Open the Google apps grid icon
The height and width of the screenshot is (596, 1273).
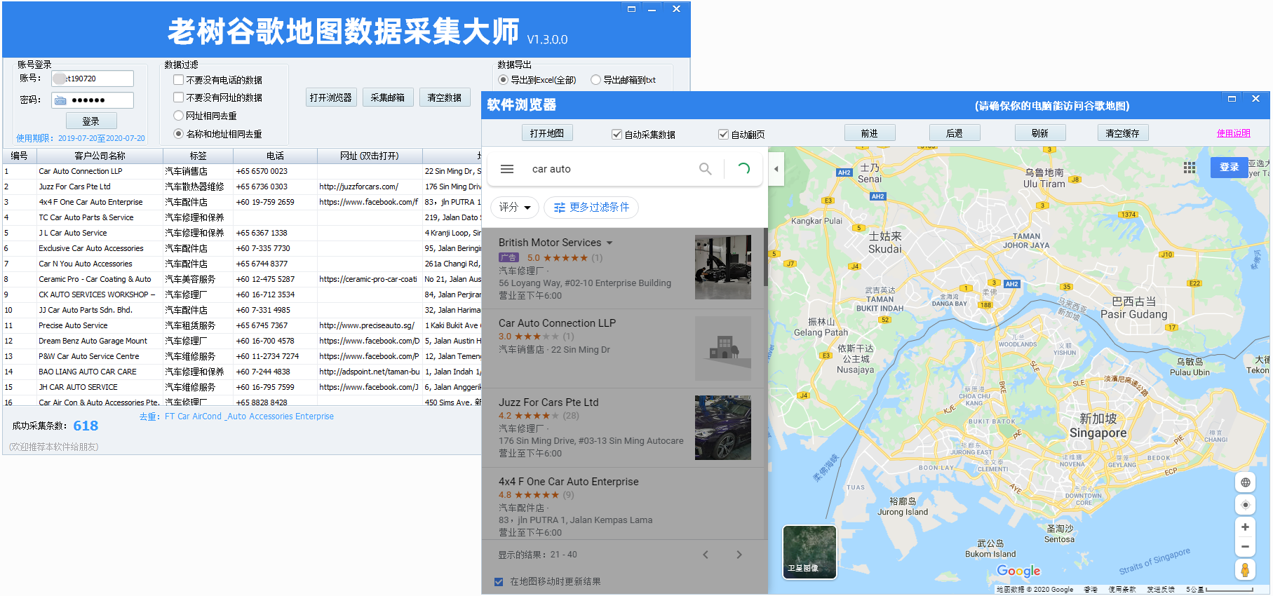1190,168
